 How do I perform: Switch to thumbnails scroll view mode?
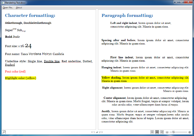coord(162,132)
